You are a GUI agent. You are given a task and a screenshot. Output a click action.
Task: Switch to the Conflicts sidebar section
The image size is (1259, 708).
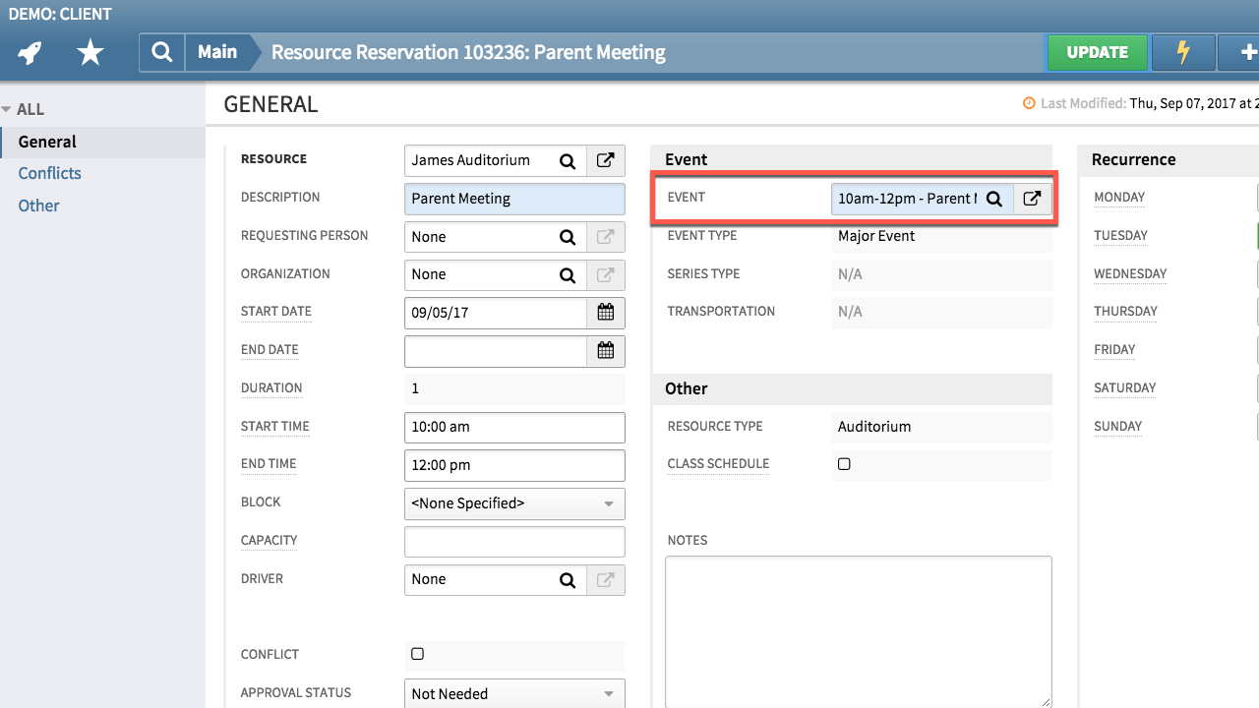click(49, 173)
